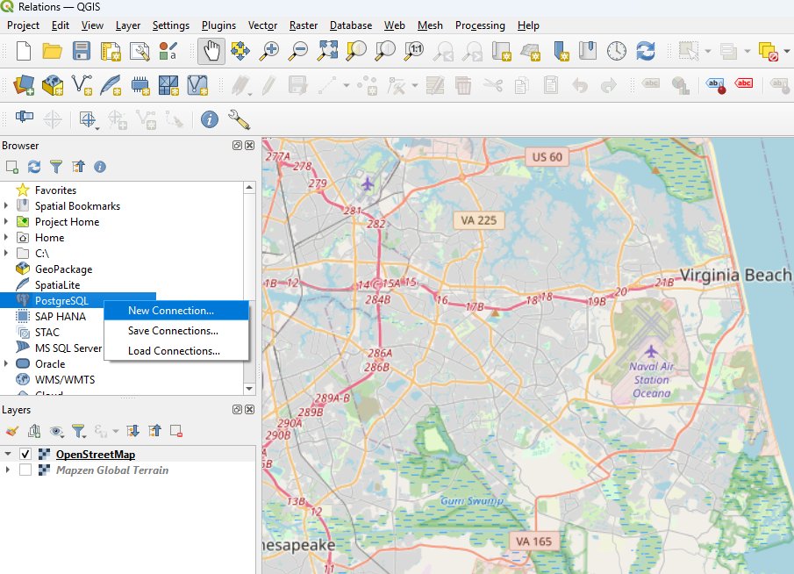Choose Load Connections... menu entry
The image size is (794, 574).
point(176,351)
